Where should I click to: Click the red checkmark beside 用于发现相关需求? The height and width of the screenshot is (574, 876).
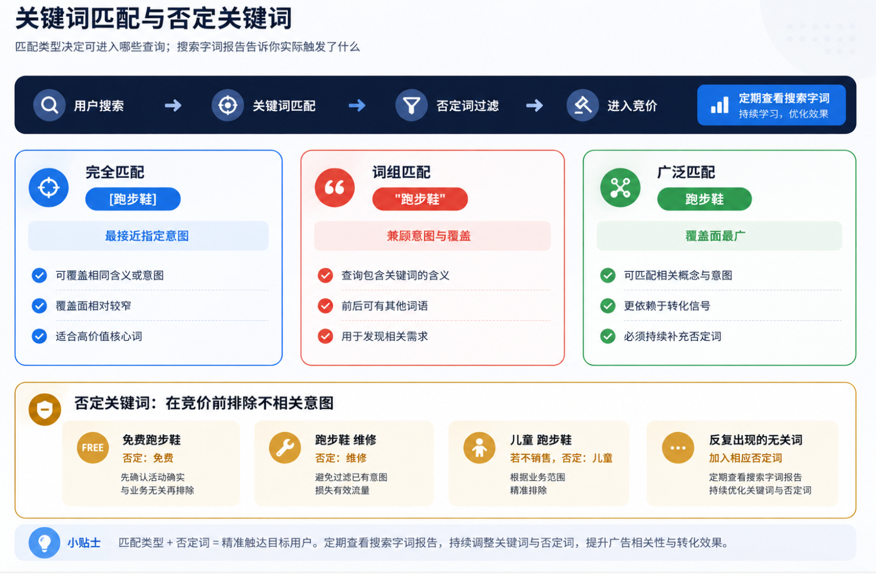pyautogui.click(x=326, y=337)
